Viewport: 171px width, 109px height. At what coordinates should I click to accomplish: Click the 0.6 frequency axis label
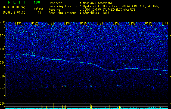coord(2,104)
